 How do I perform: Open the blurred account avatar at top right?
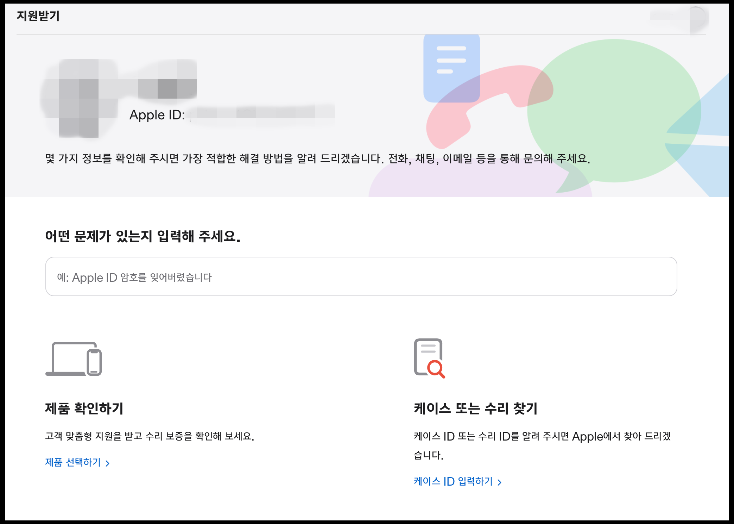point(697,17)
